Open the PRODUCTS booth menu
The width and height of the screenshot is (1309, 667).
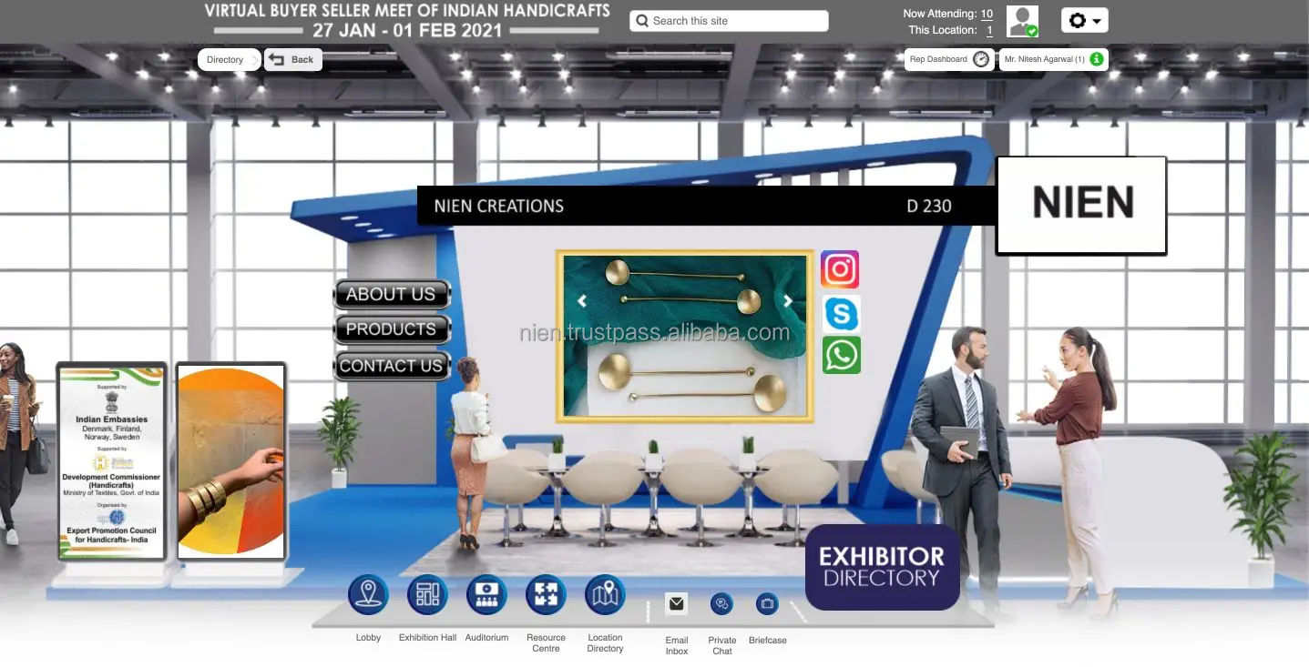point(392,329)
